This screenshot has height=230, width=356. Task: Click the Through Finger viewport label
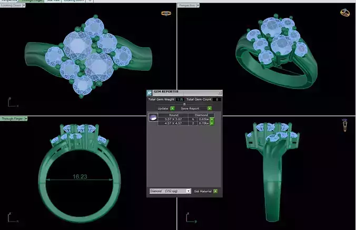point(12,119)
